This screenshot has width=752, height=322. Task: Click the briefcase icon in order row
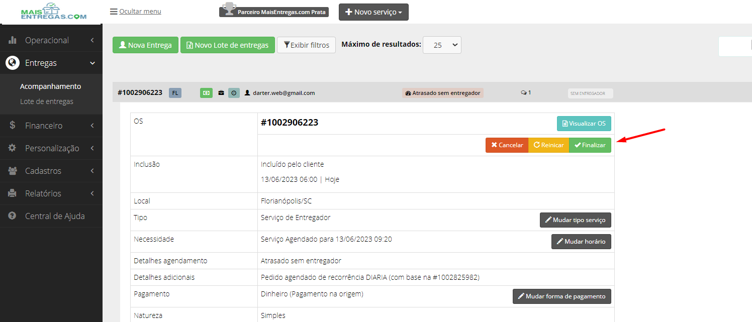221,93
